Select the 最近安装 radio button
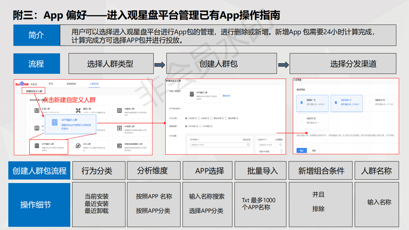This screenshot has width=409, height=230. tap(212, 118)
